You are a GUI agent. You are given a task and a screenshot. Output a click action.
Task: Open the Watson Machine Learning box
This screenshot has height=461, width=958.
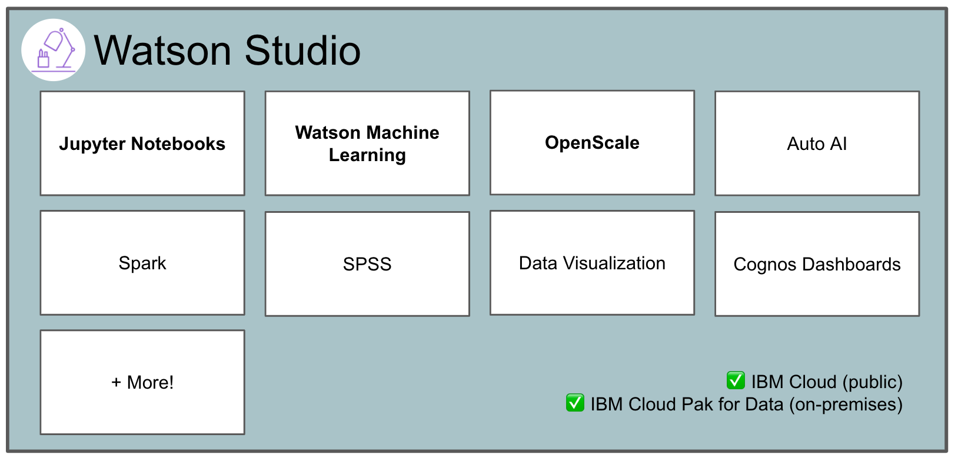click(x=367, y=143)
